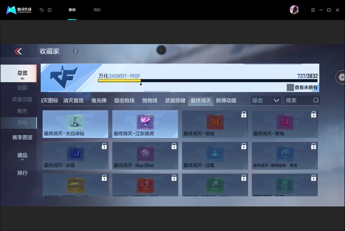Open 全部 in the sidebar
Image resolution: width=345 pixels, height=231 pixels.
[22, 88]
